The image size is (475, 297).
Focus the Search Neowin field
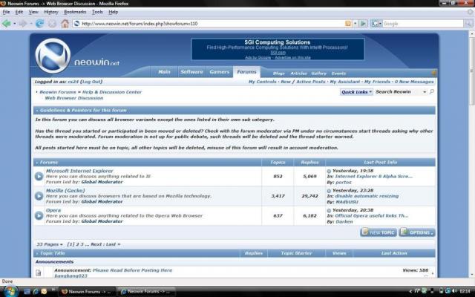coord(398,91)
